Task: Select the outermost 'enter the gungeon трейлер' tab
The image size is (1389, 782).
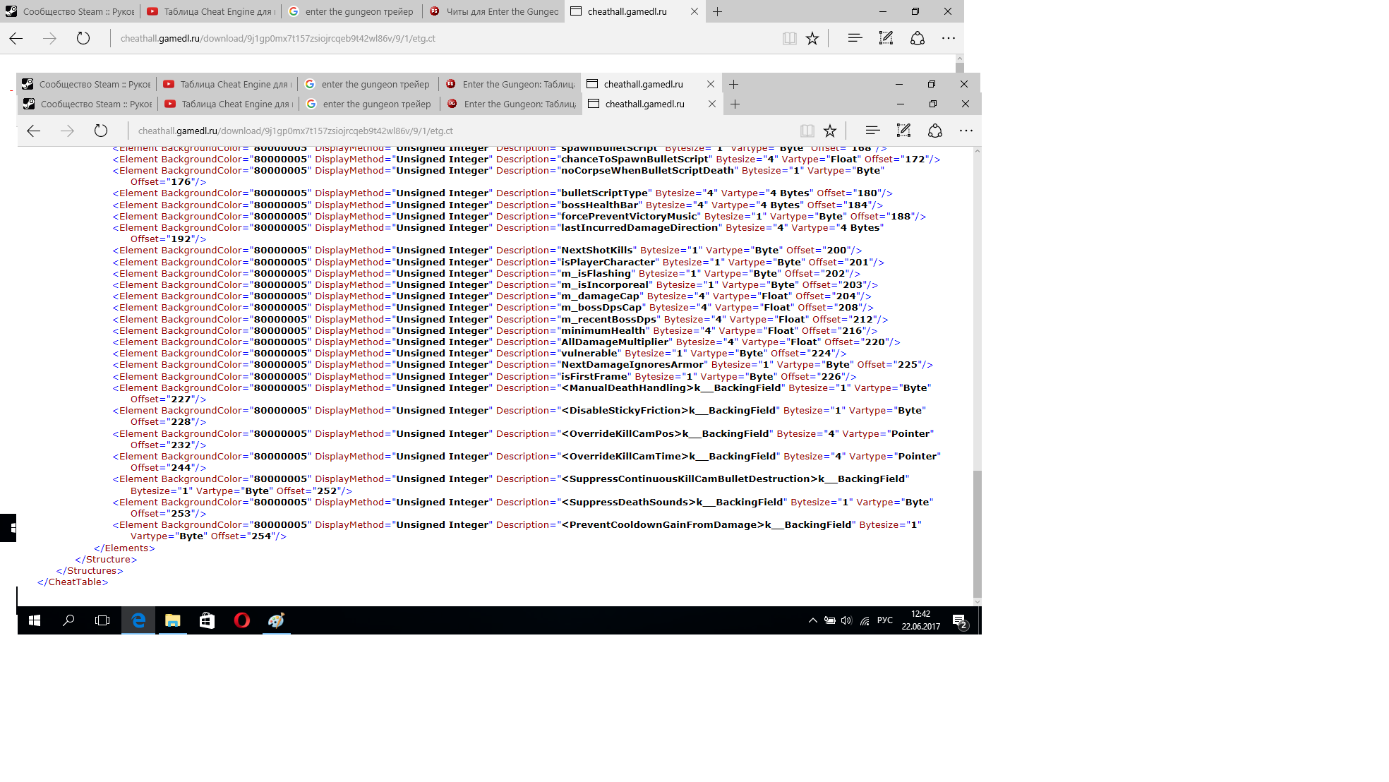Action: click(x=352, y=11)
